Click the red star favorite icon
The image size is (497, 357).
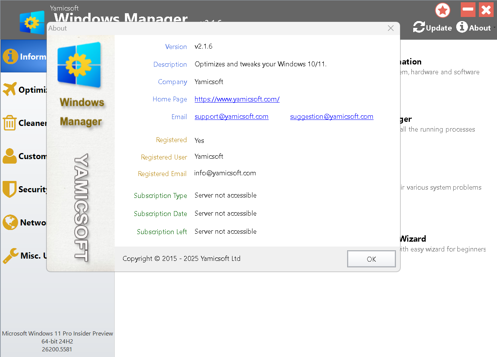point(443,10)
